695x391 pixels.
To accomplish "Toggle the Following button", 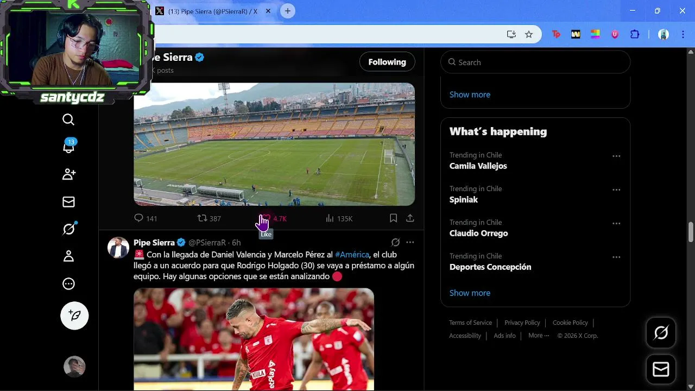I will click(387, 62).
